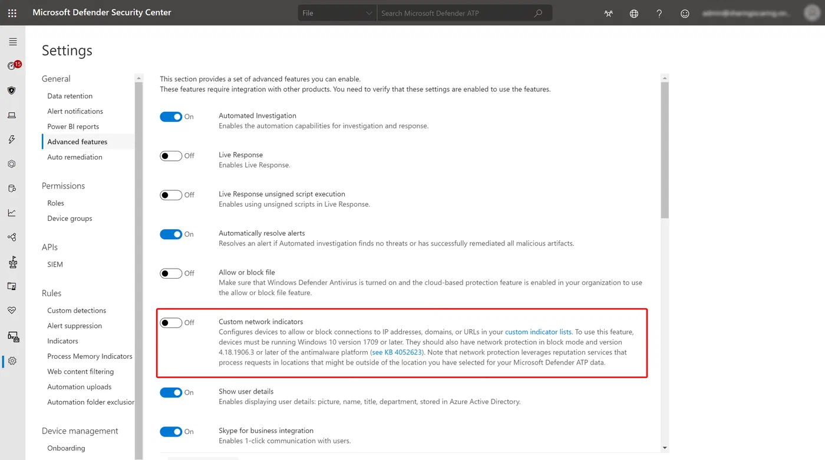This screenshot has width=825, height=460.
Task: Click the Show user details title
Action: (246, 392)
